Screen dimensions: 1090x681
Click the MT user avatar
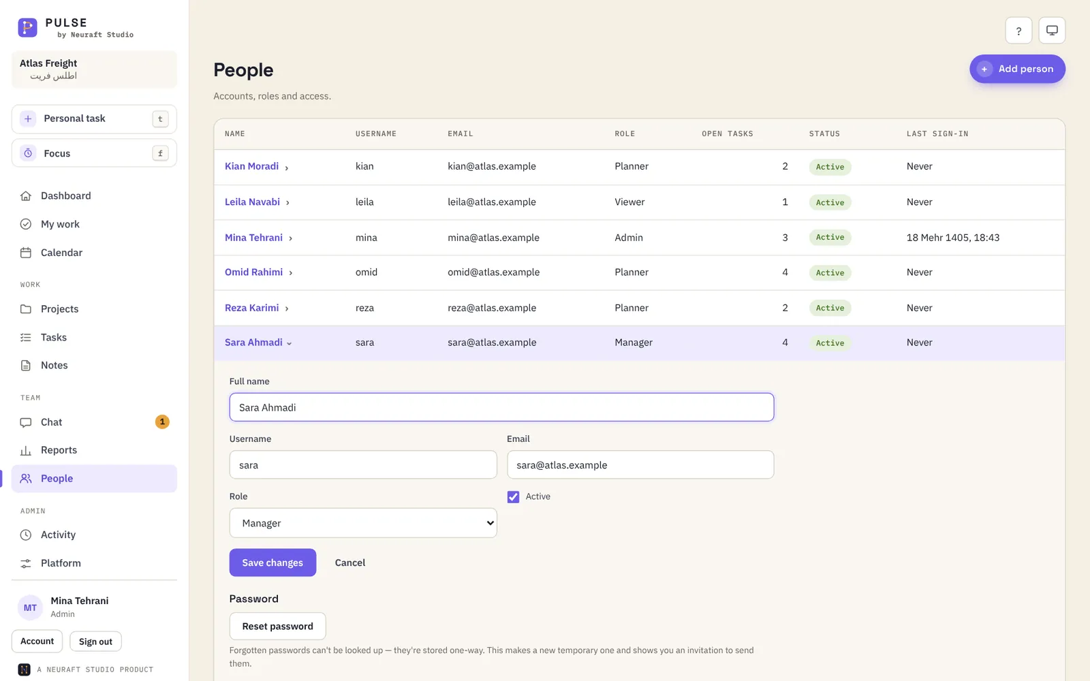pyautogui.click(x=31, y=607)
